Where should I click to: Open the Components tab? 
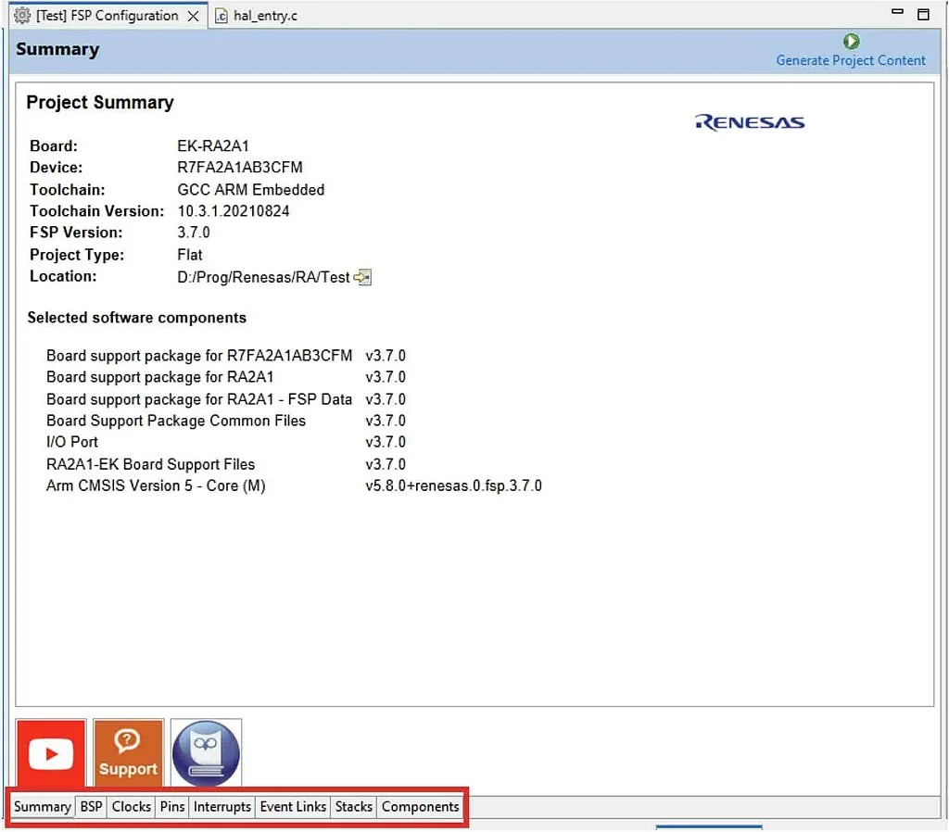(x=420, y=806)
